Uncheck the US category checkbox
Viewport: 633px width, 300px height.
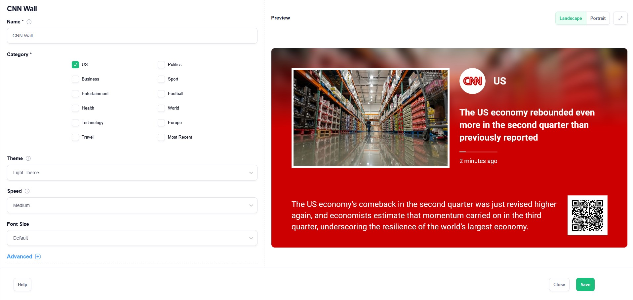click(75, 65)
